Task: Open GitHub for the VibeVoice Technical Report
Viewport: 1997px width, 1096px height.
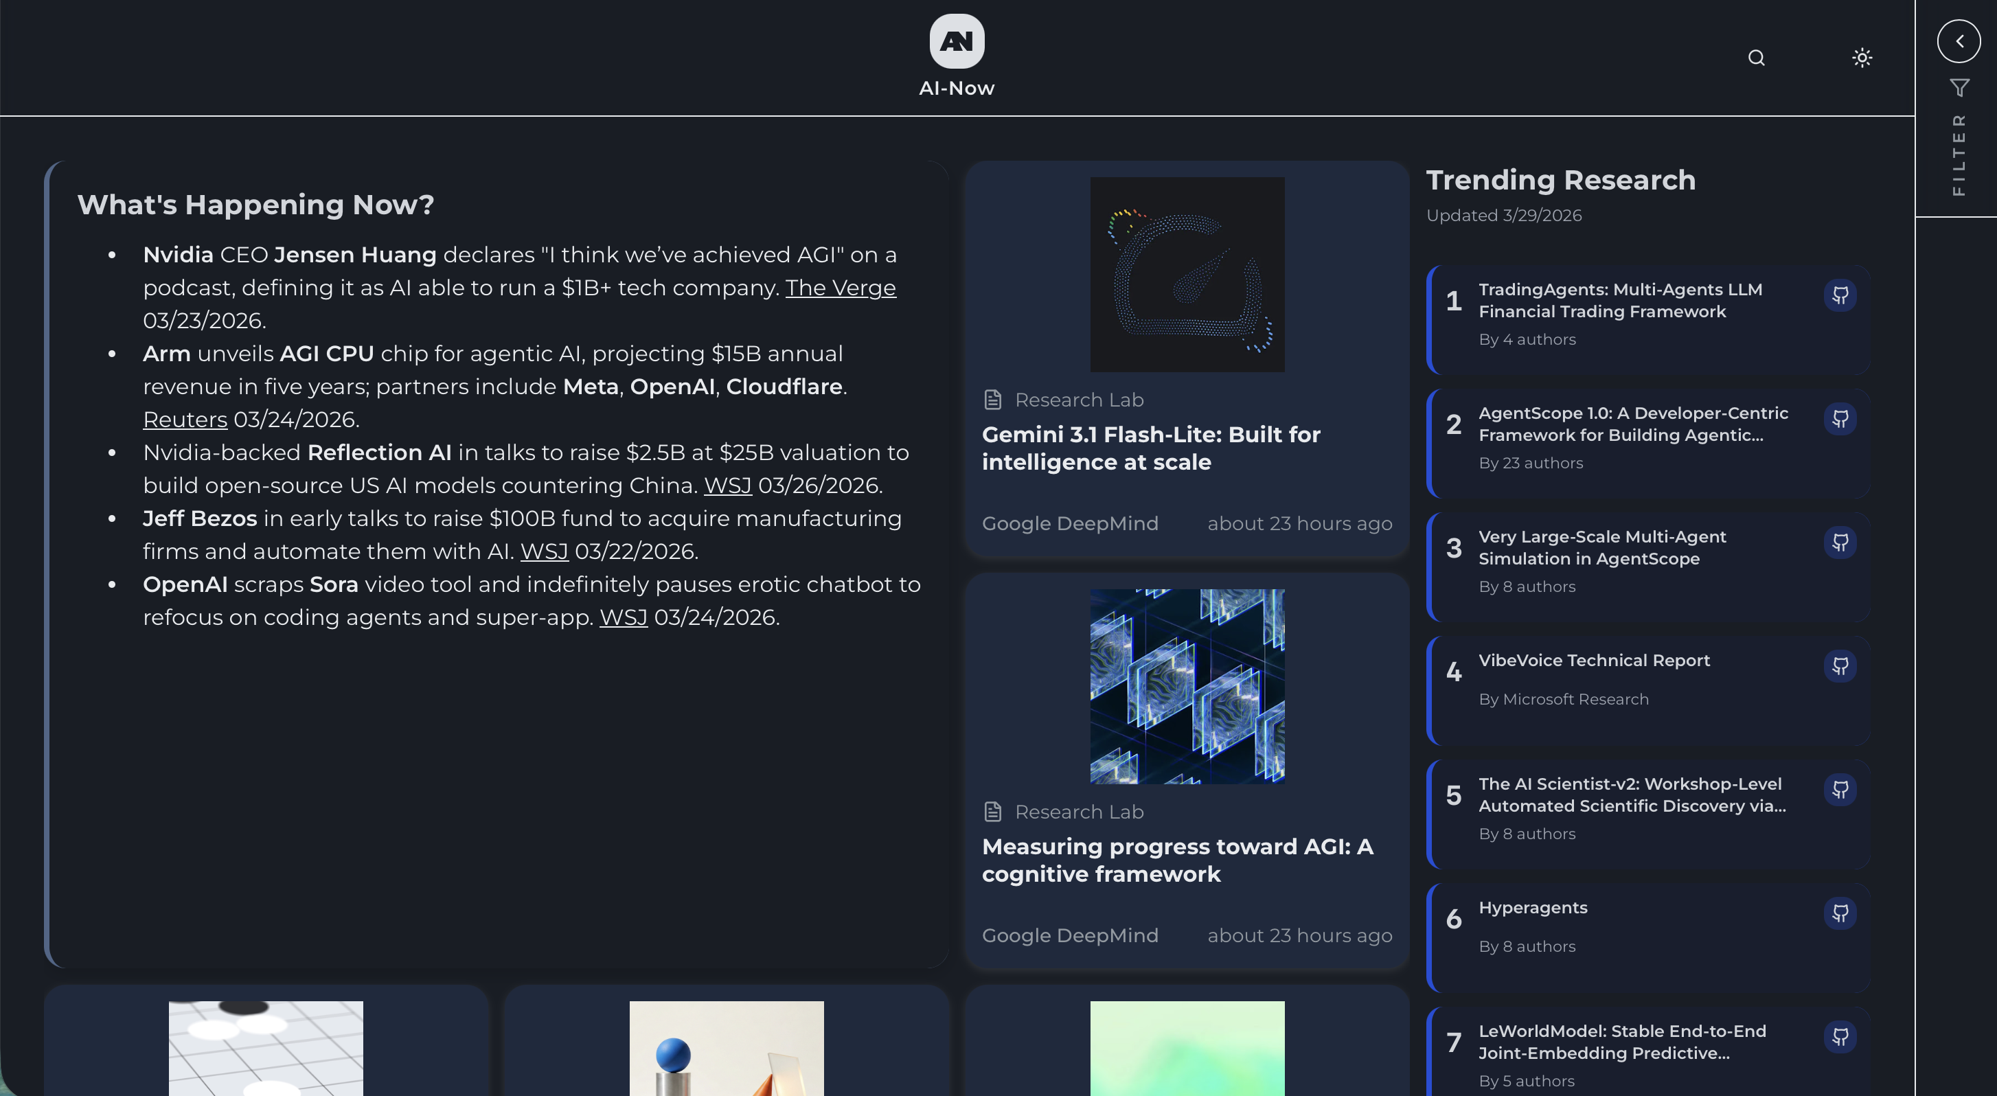Action: pyautogui.click(x=1841, y=665)
